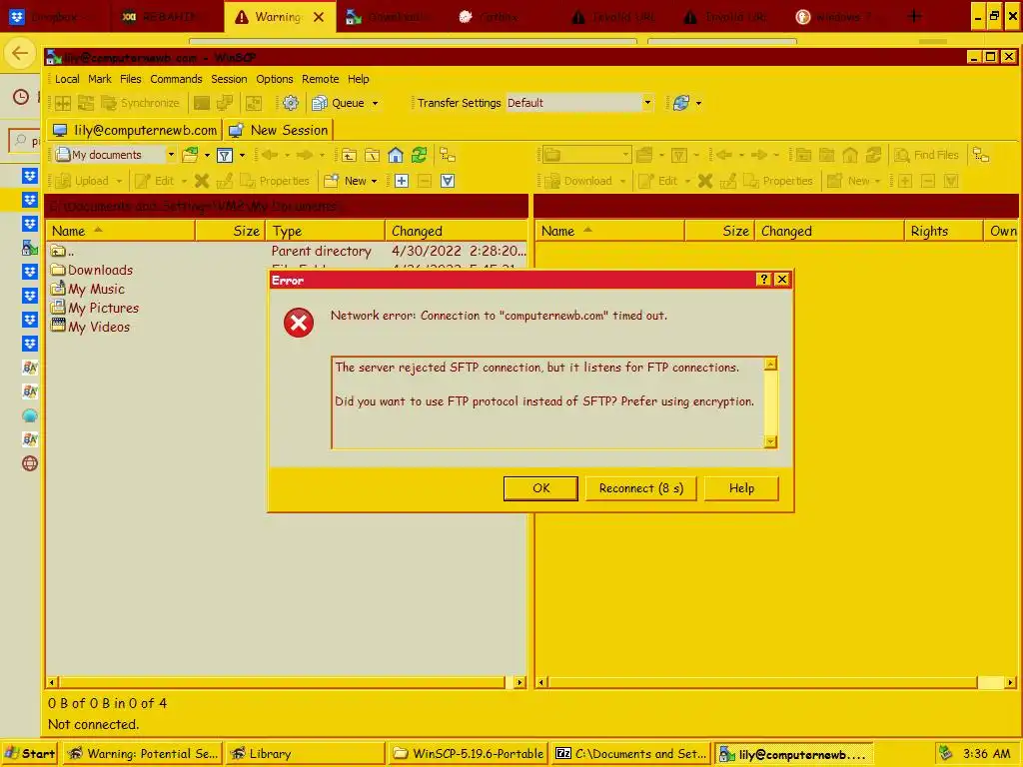Go to local home directory icon
Screen dimensions: 1023x767
[x=396, y=155]
